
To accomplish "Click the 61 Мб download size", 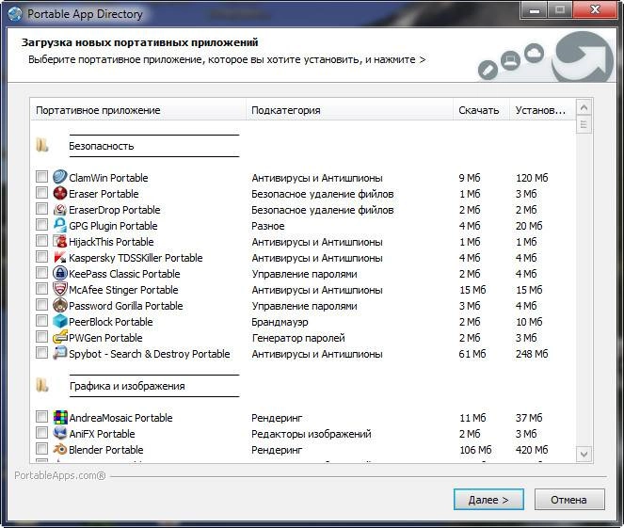I will (x=472, y=354).
